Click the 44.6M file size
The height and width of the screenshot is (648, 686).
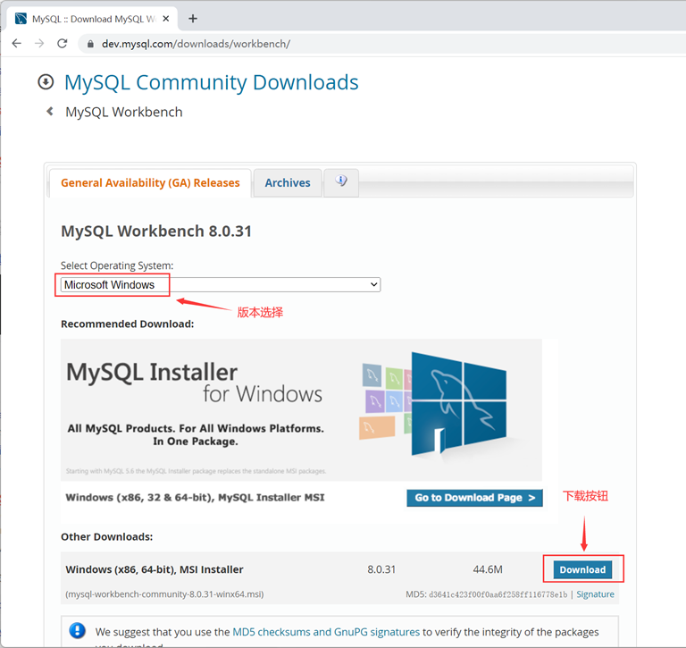(488, 569)
